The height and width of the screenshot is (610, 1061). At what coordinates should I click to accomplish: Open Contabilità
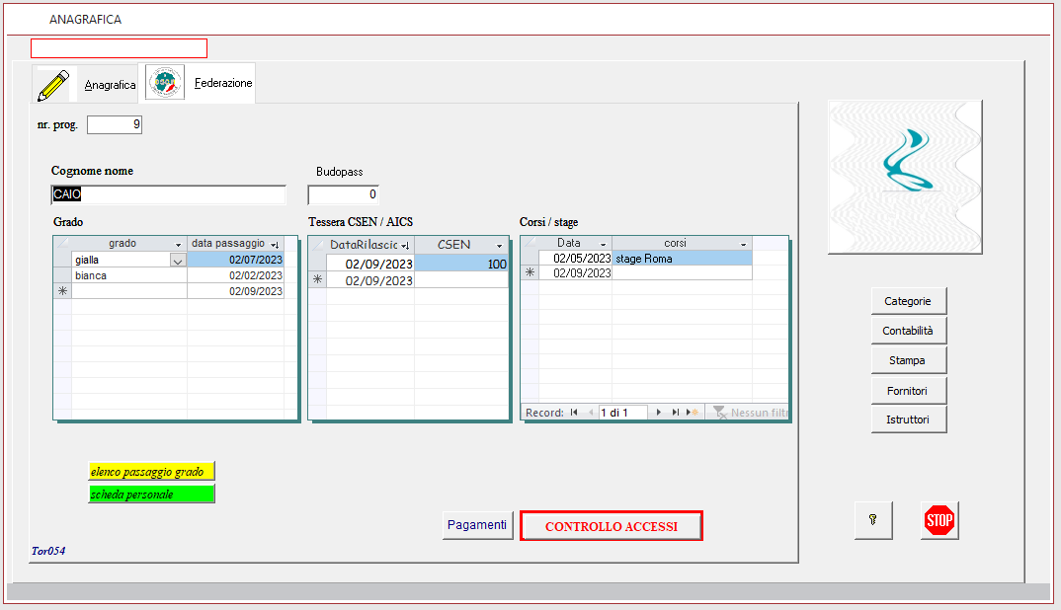click(908, 331)
